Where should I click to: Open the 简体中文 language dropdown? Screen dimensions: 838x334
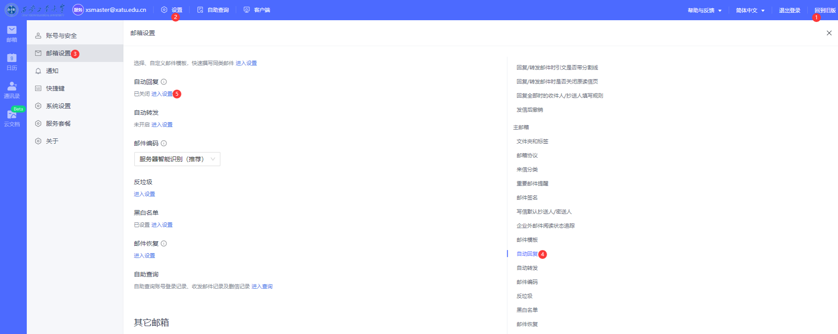coord(750,10)
